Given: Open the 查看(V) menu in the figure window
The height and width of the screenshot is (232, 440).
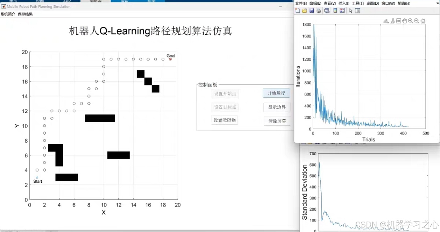Looking at the screenshot, I should [x=330, y=3].
